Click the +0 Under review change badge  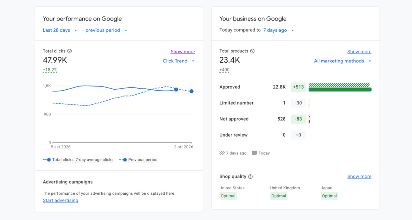coord(298,135)
